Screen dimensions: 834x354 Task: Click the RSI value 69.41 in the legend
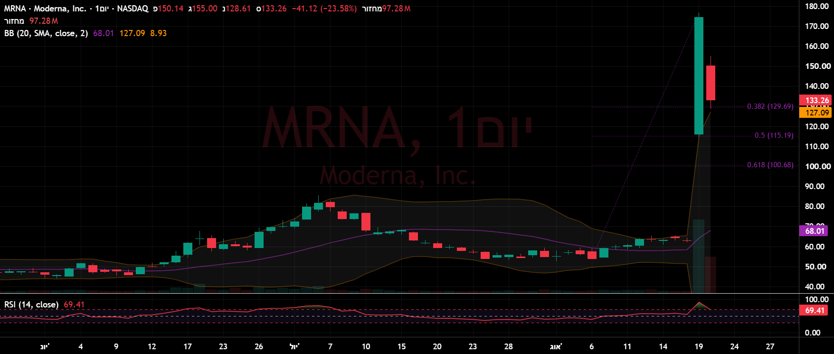[74, 305]
